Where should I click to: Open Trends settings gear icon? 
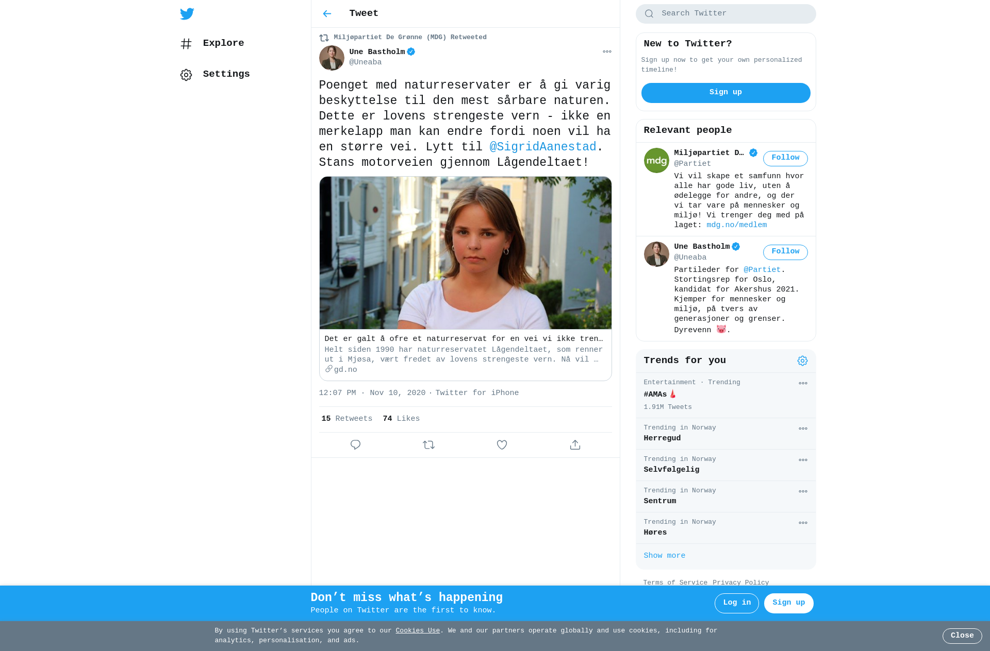802,361
